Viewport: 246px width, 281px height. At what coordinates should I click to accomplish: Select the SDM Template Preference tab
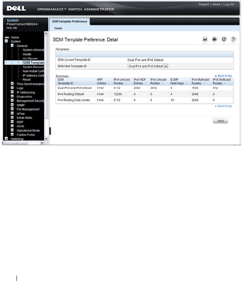click(x=69, y=21)
